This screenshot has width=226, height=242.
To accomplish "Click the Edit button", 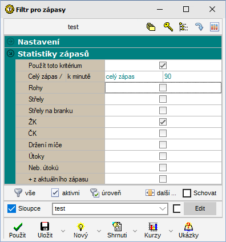I will pyautogui.click(x=200, y=208).
